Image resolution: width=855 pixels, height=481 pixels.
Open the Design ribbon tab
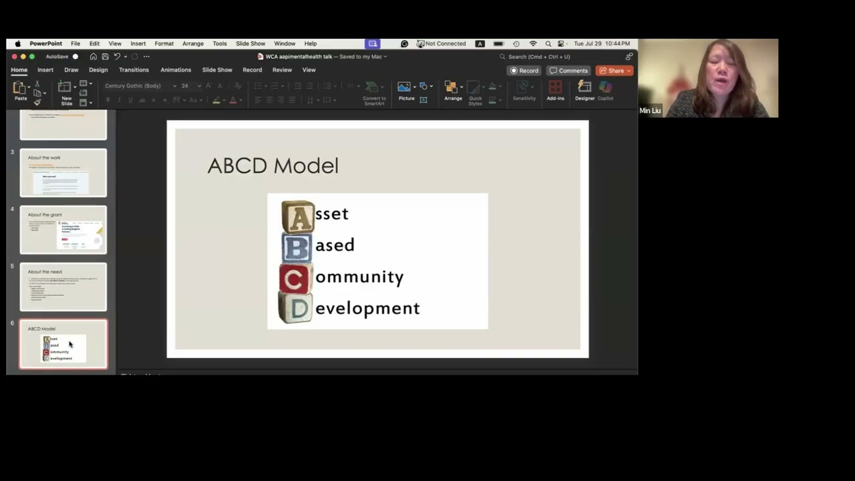tap(98, 69)
